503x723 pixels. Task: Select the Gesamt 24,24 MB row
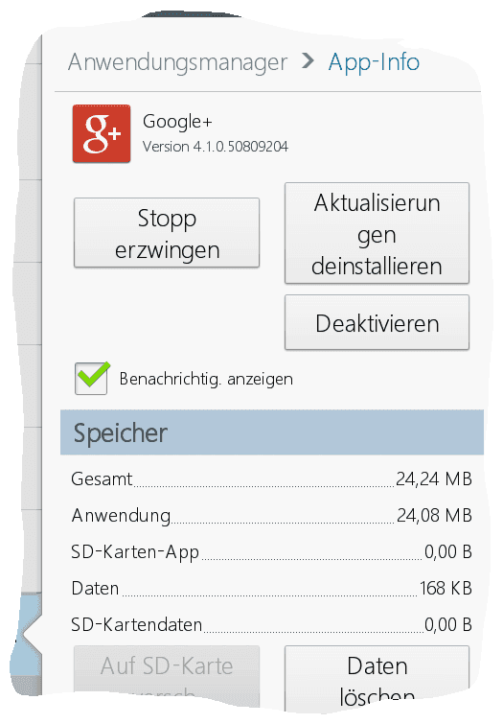coord(272,479)
